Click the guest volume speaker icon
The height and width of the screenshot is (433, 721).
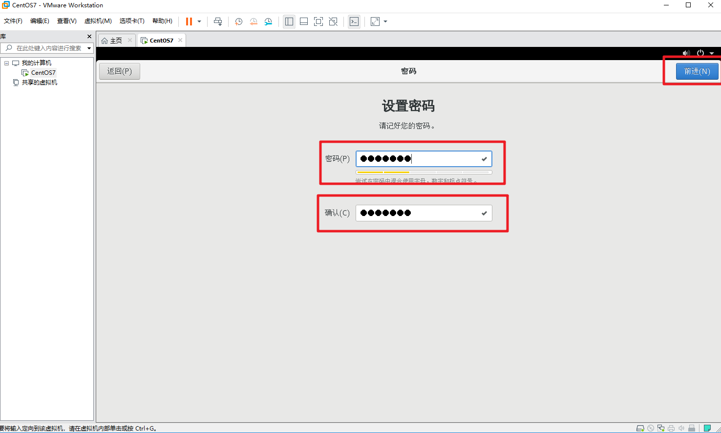tap(686, 53)
